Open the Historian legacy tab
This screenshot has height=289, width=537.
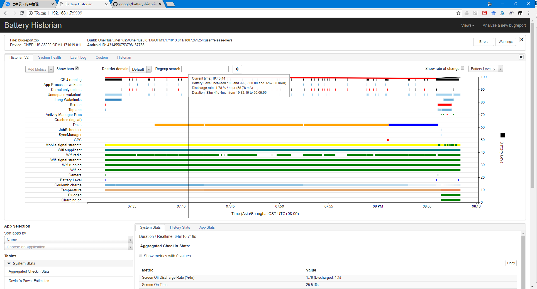[124, 57]
